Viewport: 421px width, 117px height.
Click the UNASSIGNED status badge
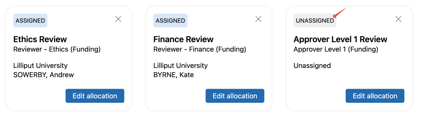point(315,21)
